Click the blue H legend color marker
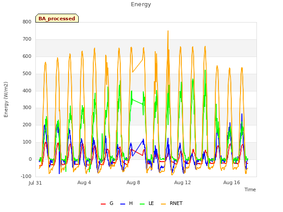Image resolution: width=283 pixels, height=212 pixels. 122,204
